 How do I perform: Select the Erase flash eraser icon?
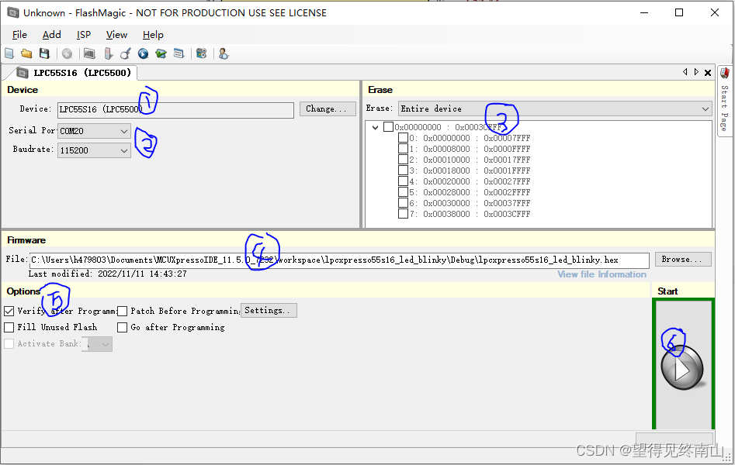tap(106, 53)
